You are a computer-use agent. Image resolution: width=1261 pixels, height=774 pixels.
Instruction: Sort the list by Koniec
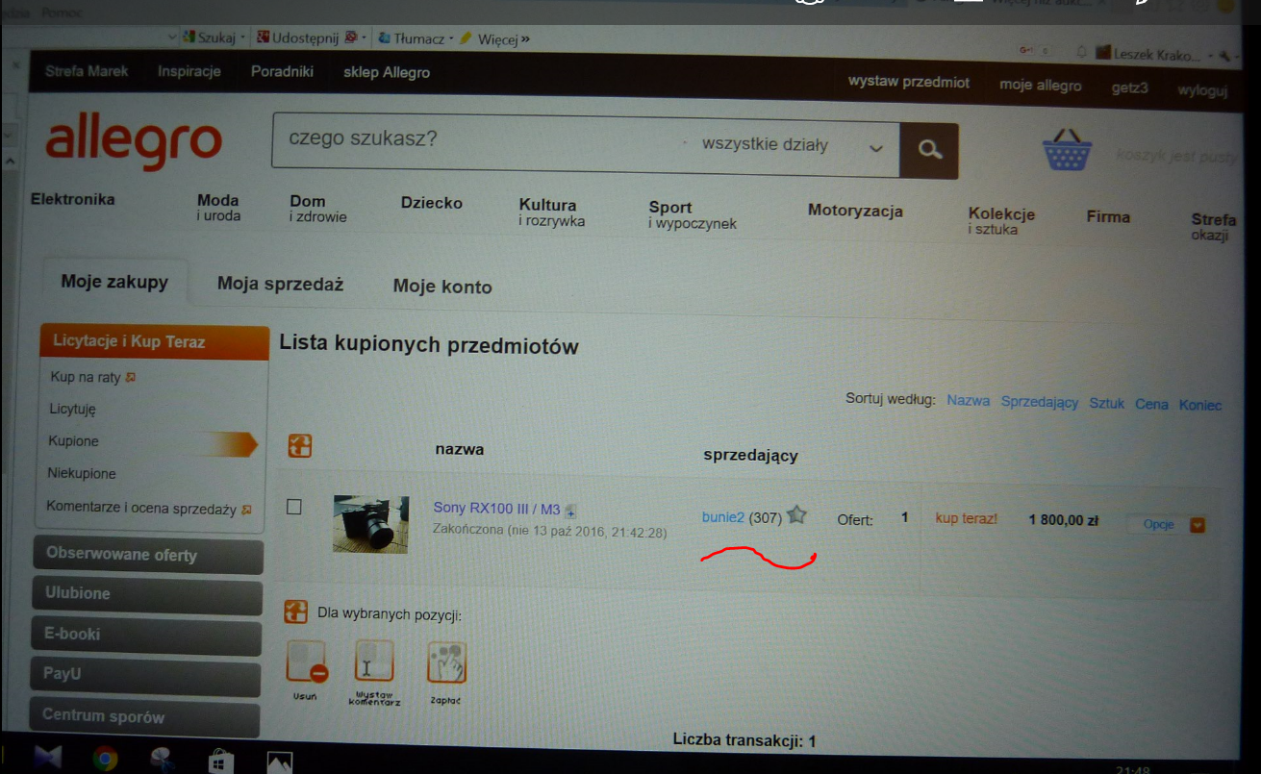(1200, 405)
